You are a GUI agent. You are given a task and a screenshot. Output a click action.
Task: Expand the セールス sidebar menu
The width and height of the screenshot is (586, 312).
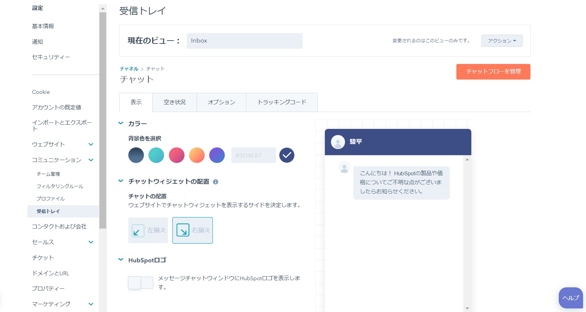point(91,242)
